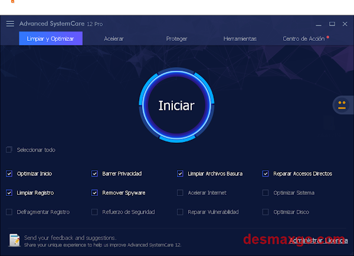Check Reparar Vulnerabilidad
Viewport: 354px width, 256px height.
[x=180, y=212]
